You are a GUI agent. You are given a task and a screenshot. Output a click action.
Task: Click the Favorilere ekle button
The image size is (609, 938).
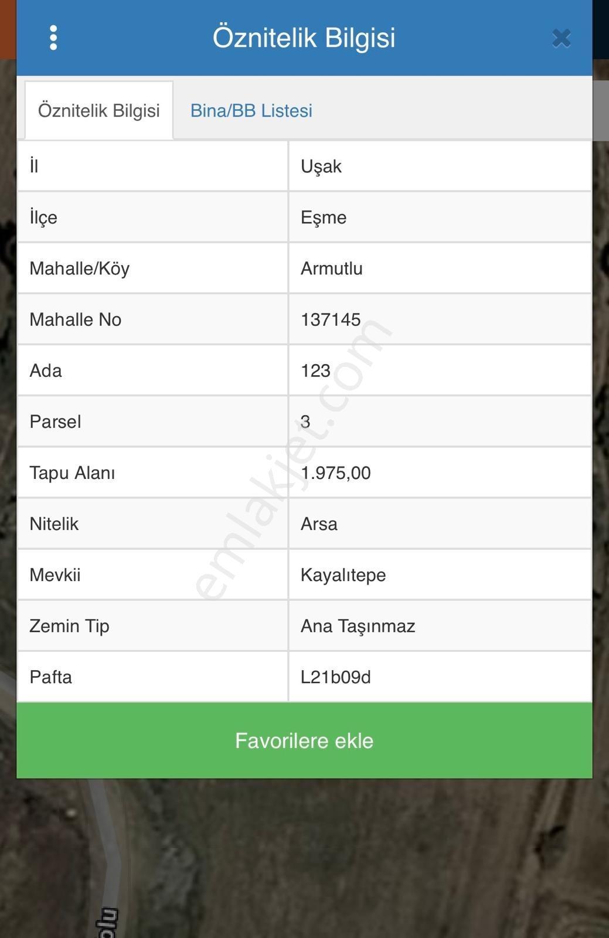coord(304,740)
